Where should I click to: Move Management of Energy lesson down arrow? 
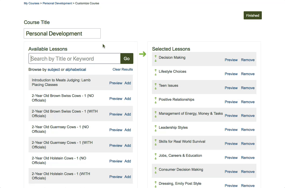155,117
